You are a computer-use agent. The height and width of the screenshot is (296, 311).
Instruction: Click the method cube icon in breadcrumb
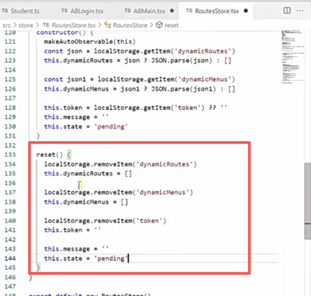point(159,25)
